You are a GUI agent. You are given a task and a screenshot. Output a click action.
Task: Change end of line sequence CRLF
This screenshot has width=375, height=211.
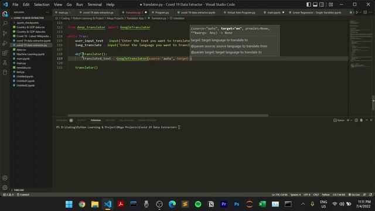[x=316, y=195]
